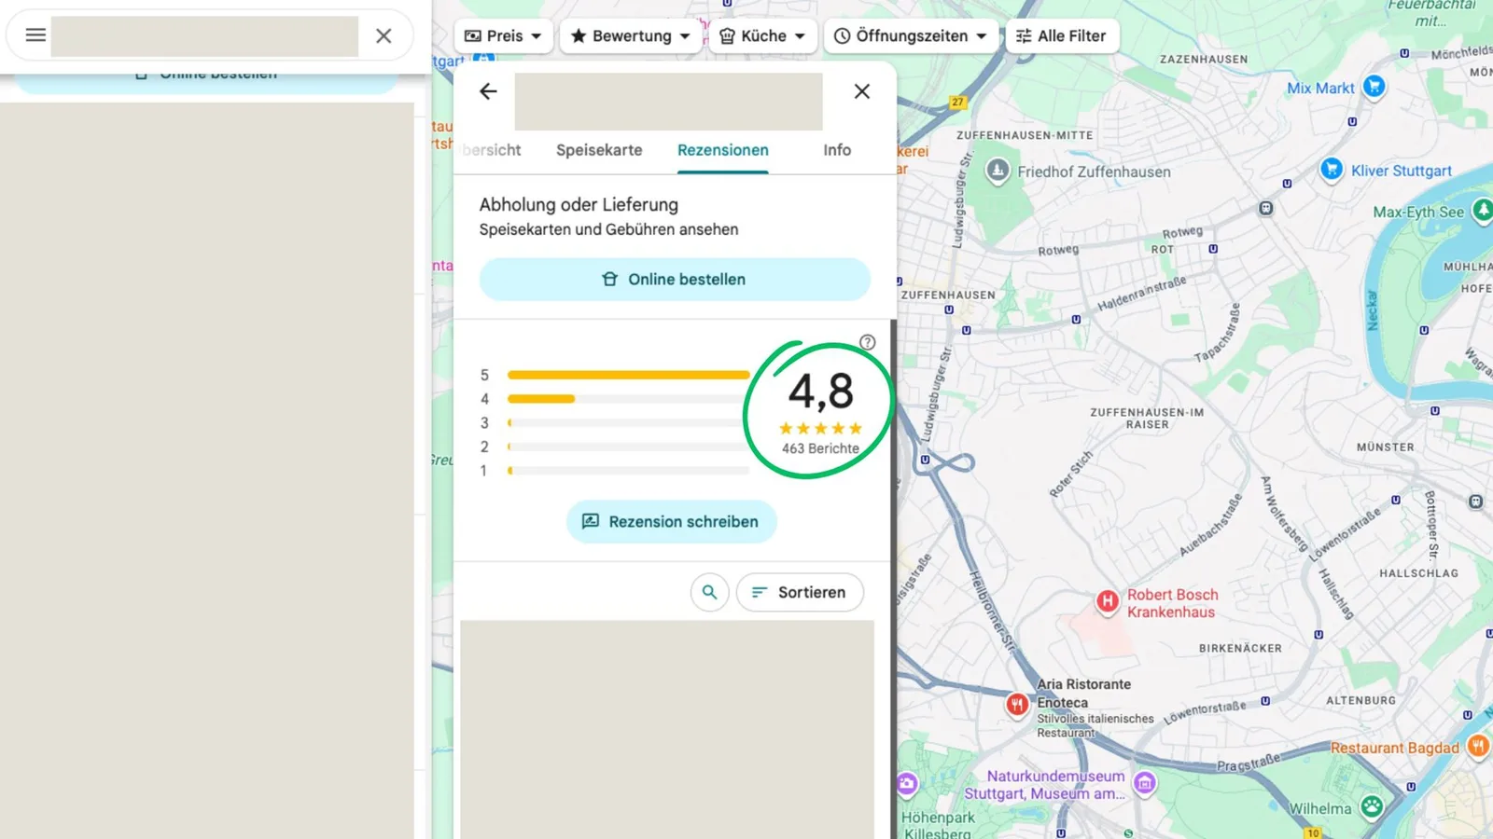1493x839 pixels.
Task: Switch to the Speisekarte tab
Action: pyautogui.click(x=599, y=150)
